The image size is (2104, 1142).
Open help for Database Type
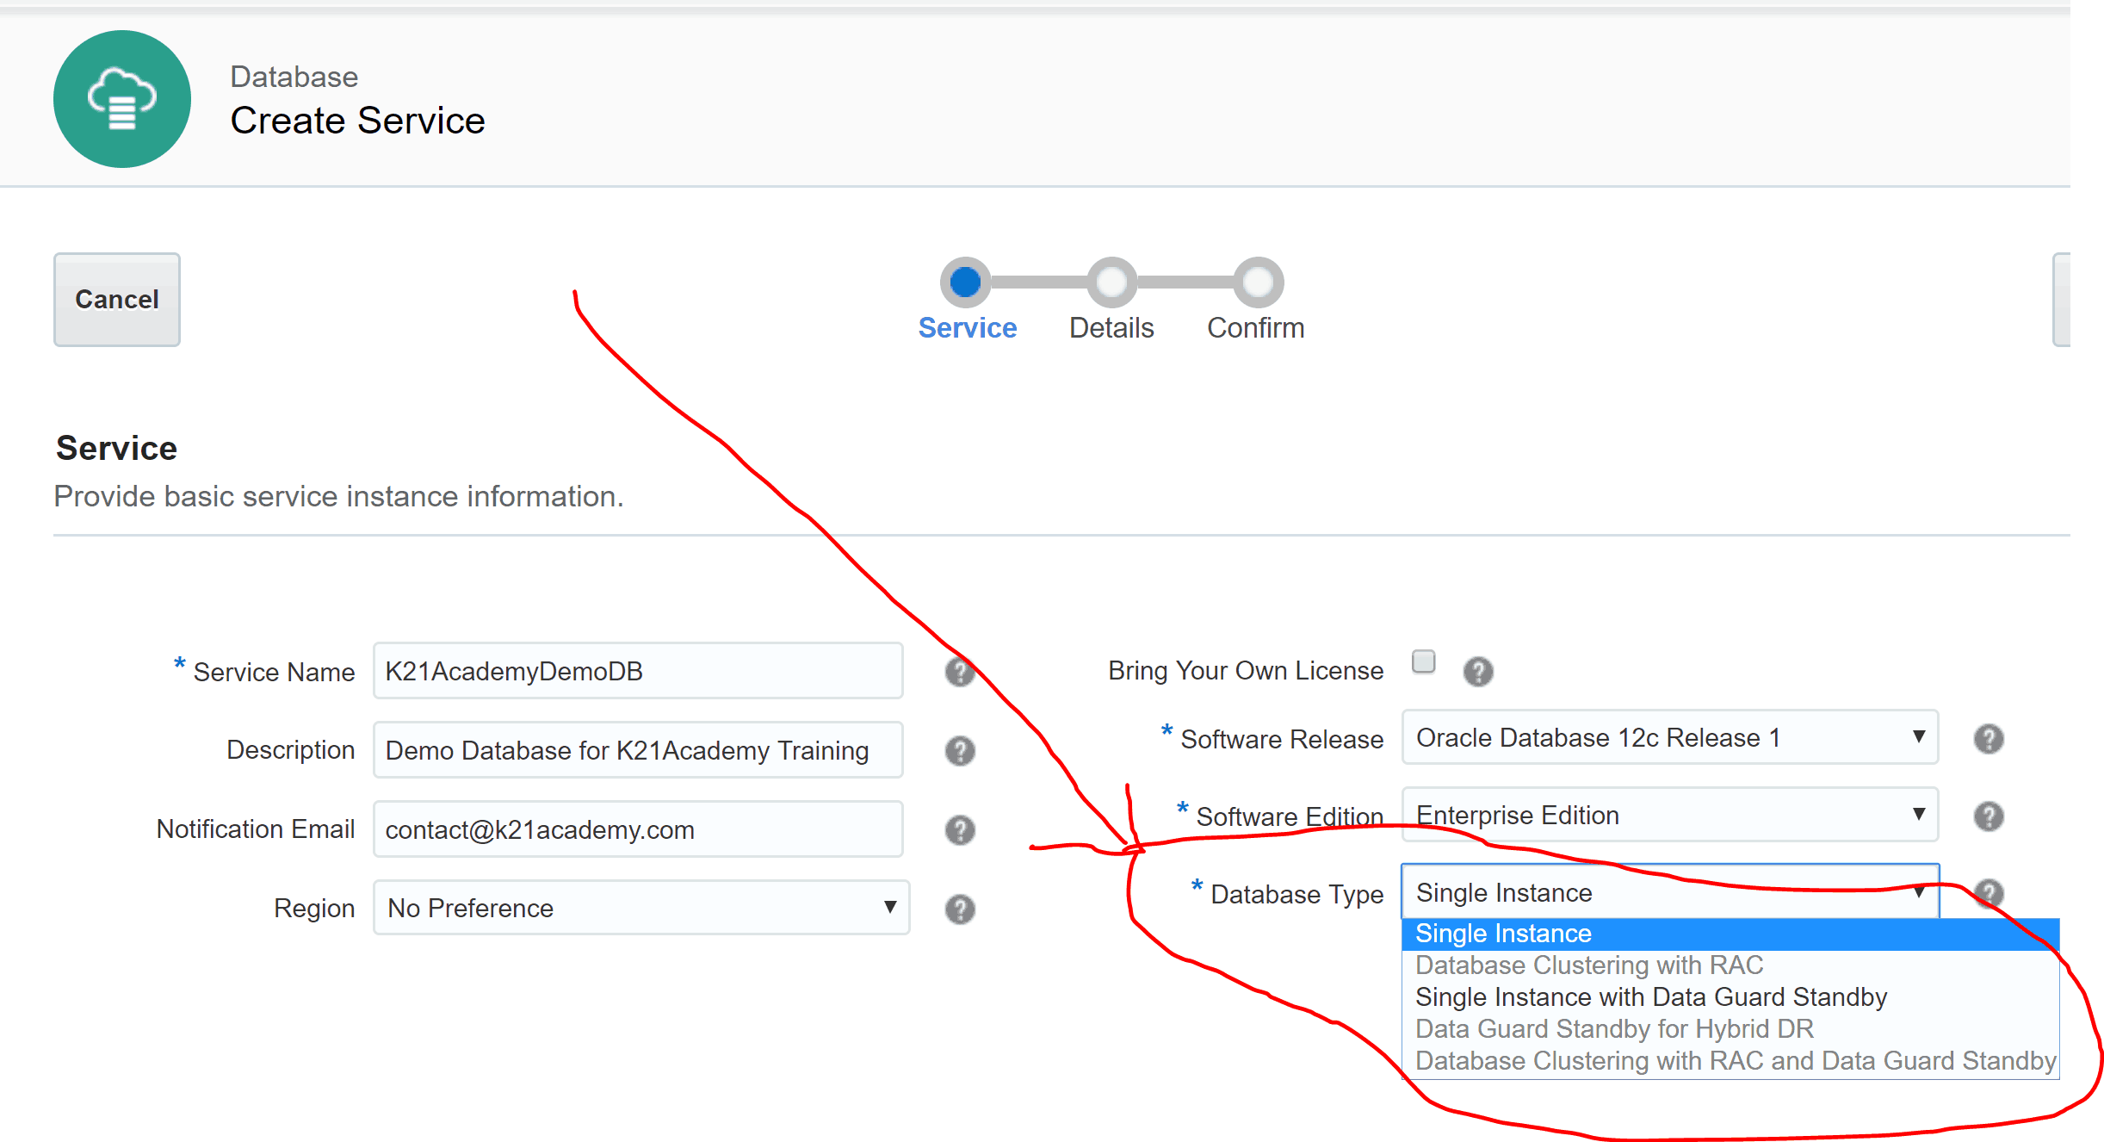tap(1988, 894)
